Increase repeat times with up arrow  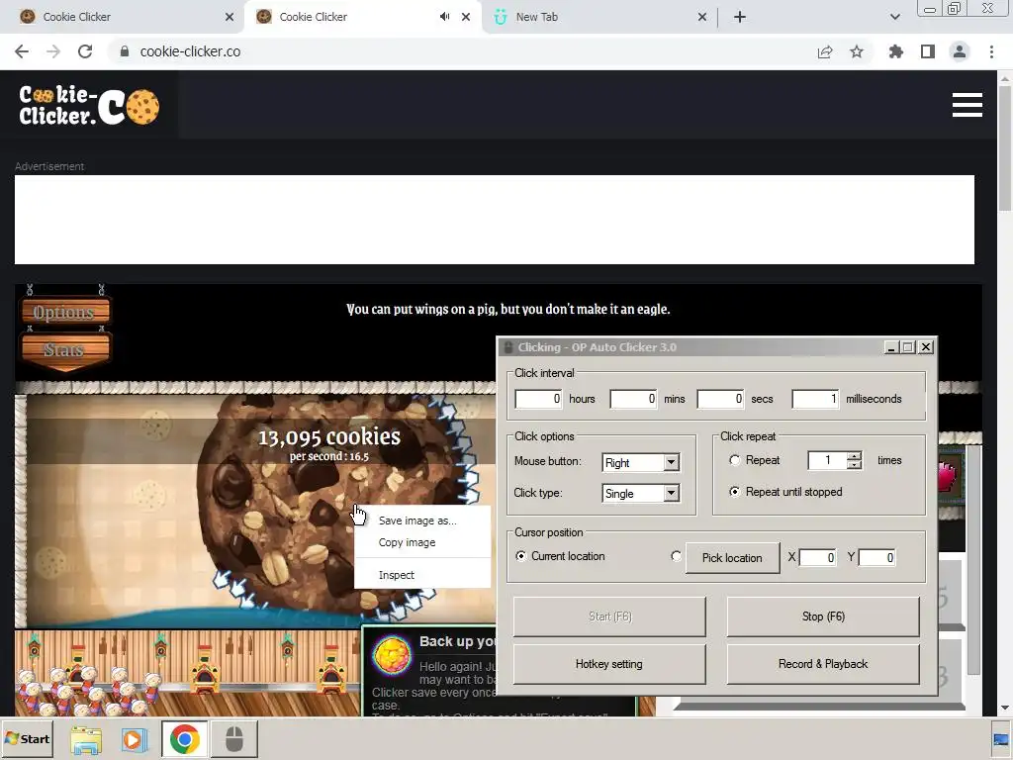pos(854,455)
